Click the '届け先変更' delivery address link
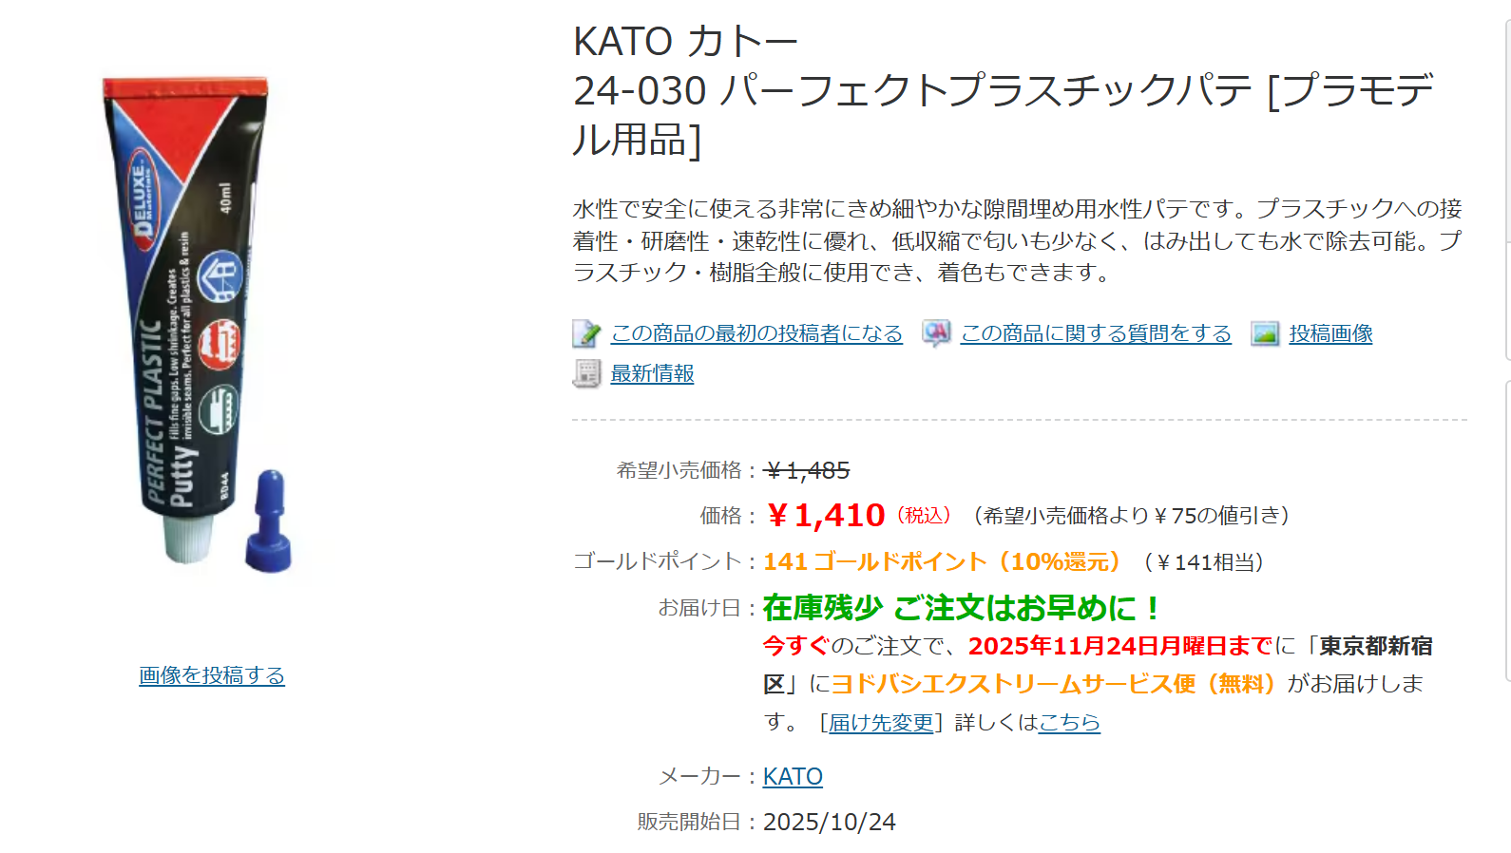Viewport: 1511px width, 853px height. click(x=881, y=723)
